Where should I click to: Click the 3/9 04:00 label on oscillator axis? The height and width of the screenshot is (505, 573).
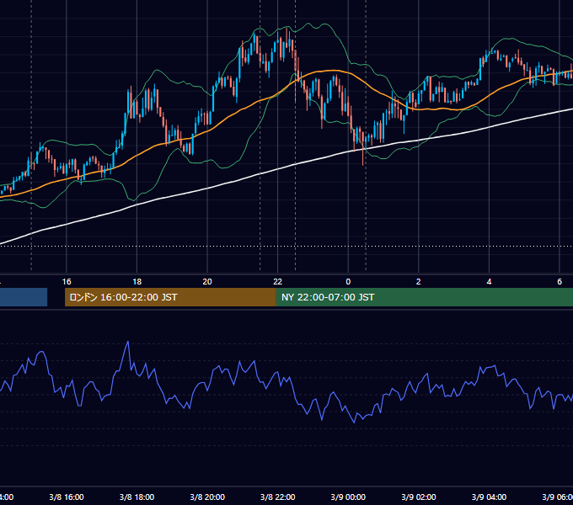(489, 497)
